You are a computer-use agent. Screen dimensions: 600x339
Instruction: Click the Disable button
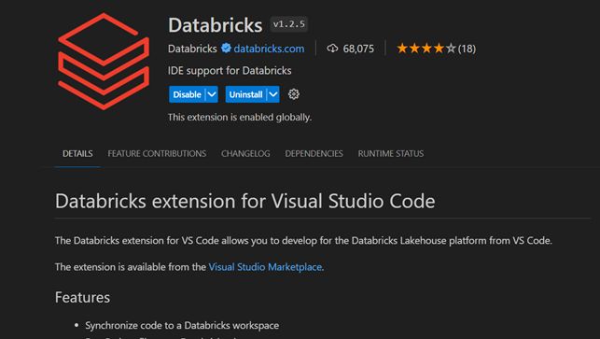[188, 94]
